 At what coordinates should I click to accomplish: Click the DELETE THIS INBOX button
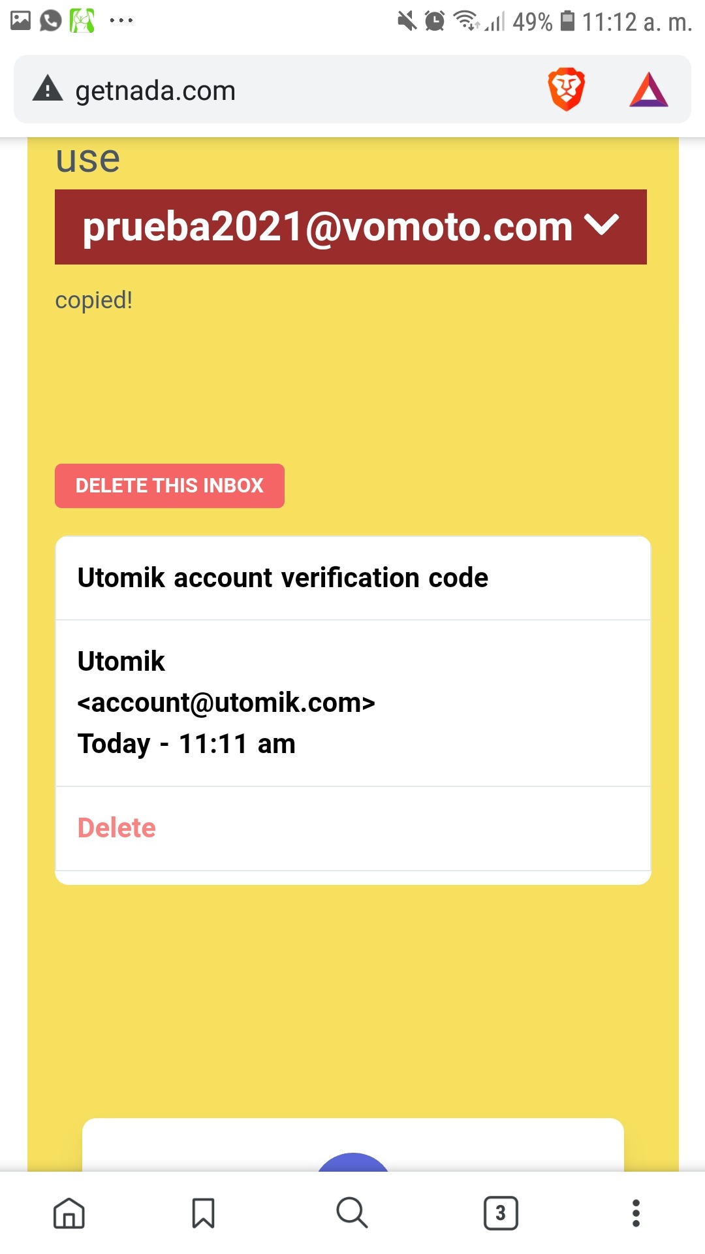coord(170,486)
